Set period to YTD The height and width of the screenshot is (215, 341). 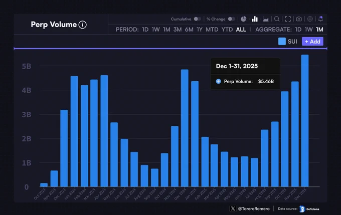point(227,30)
